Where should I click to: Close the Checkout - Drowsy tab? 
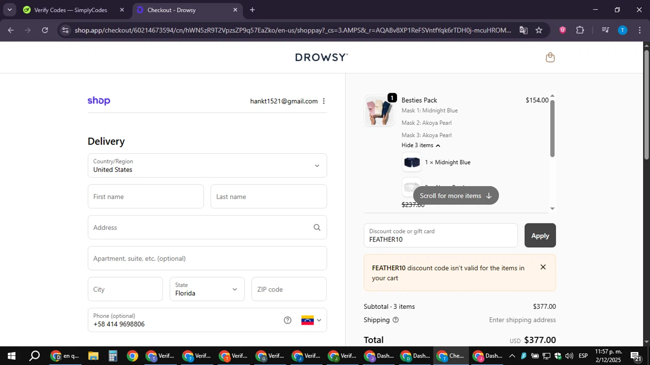[235, 10]
